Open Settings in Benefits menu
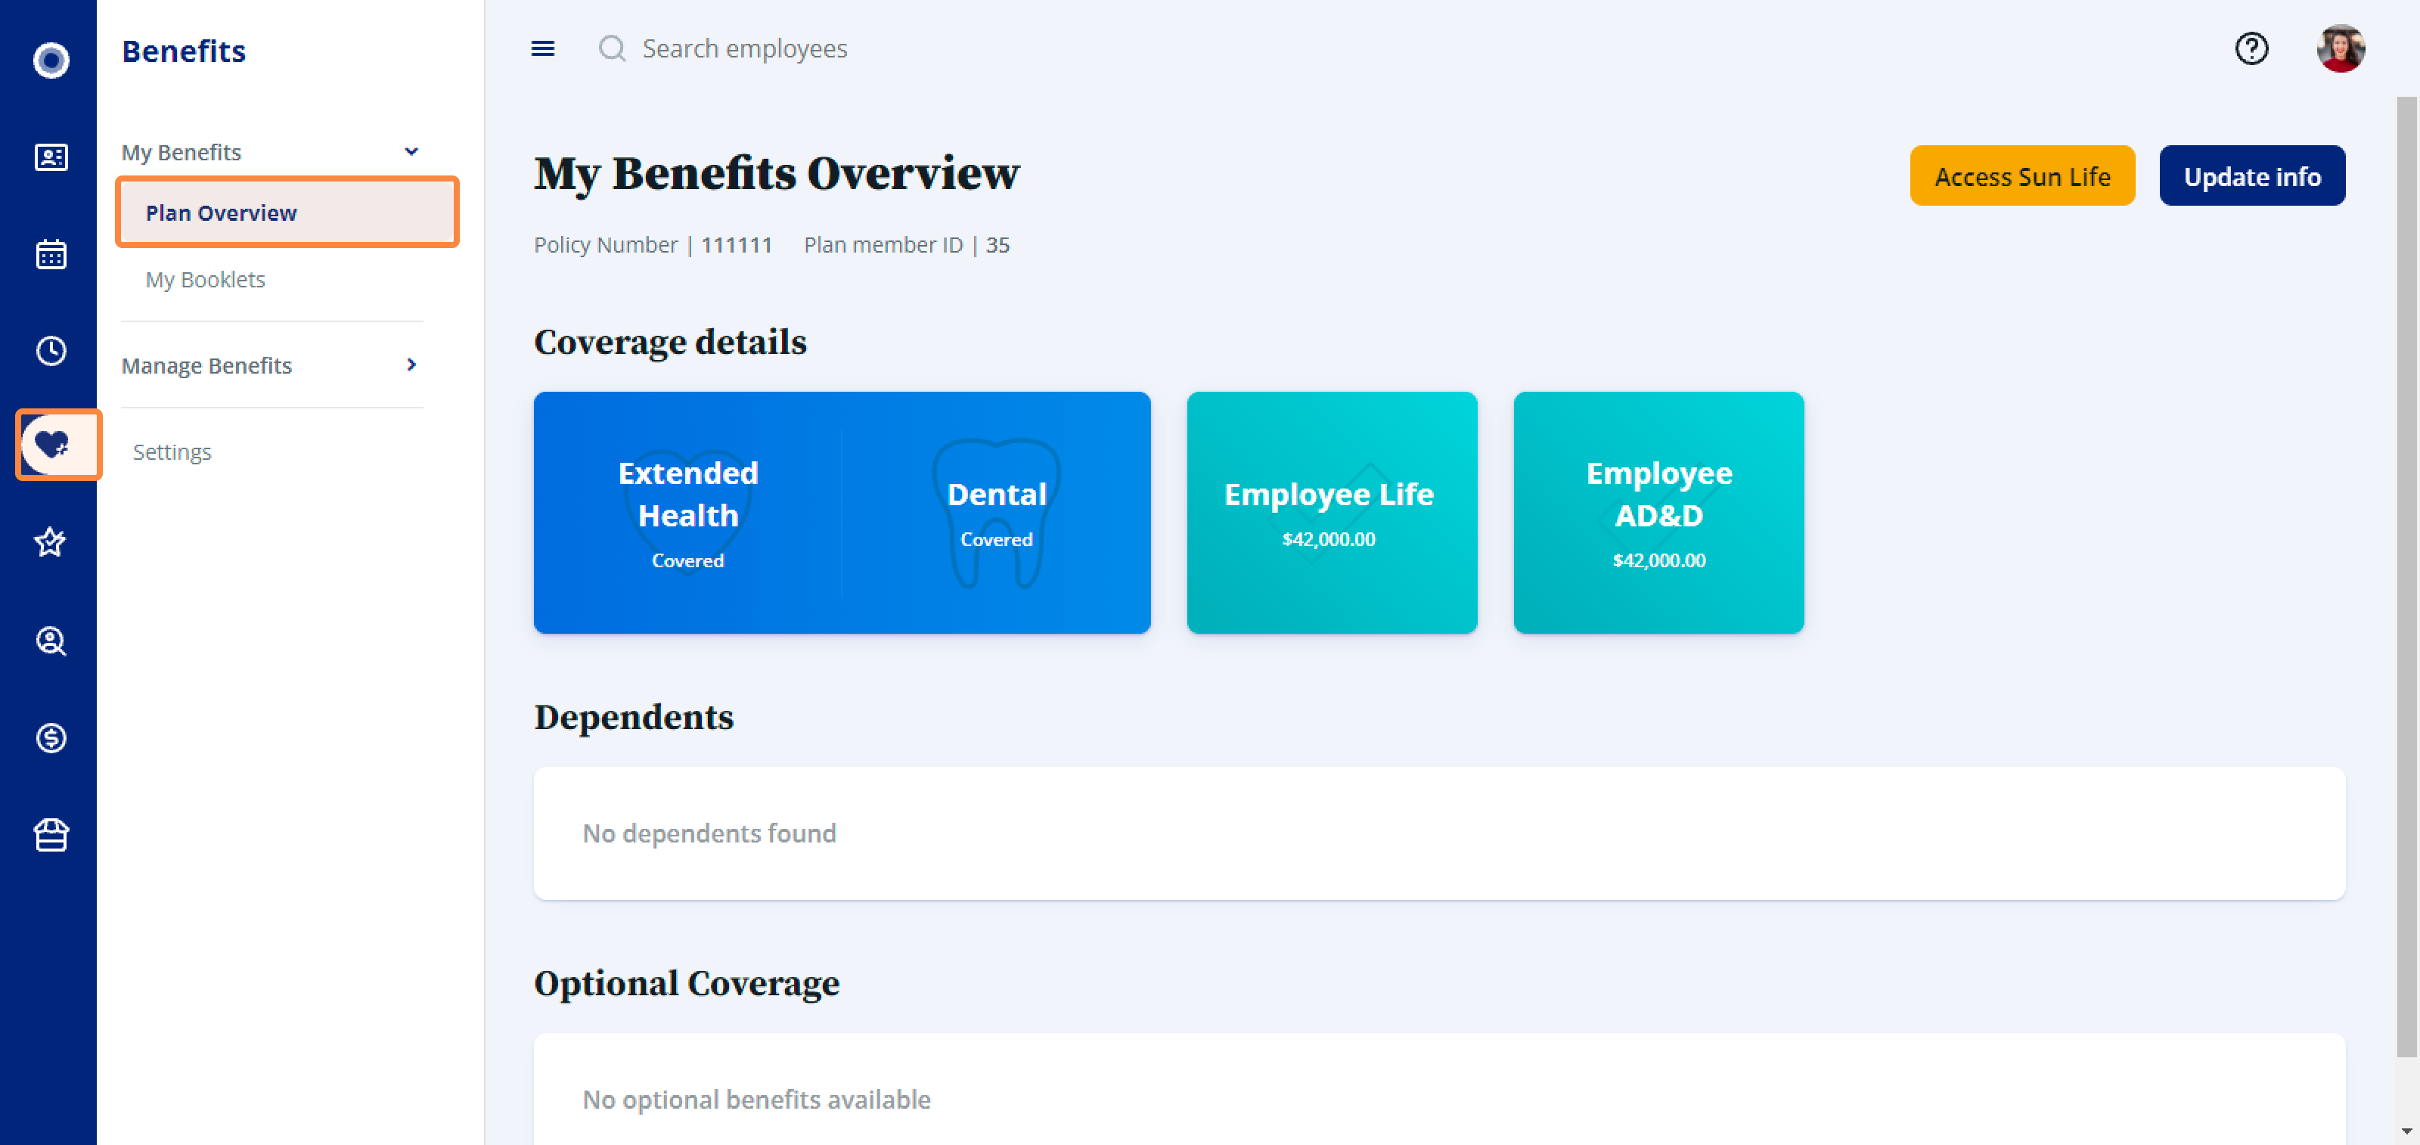The width and height of the screenshot is (2420, 1145). pyautogui.click(x=172, y=451)
